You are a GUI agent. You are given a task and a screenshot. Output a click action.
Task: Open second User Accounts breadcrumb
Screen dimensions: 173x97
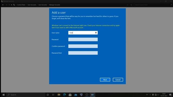43,5
